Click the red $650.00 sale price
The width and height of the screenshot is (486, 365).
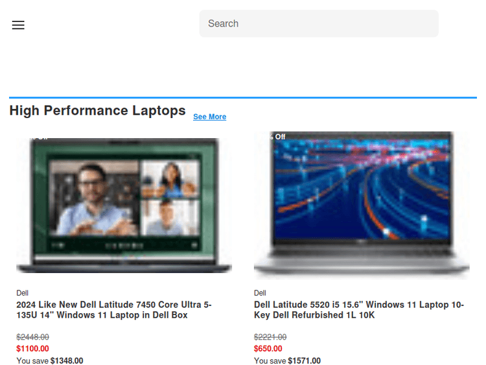[x=268, y=349]
